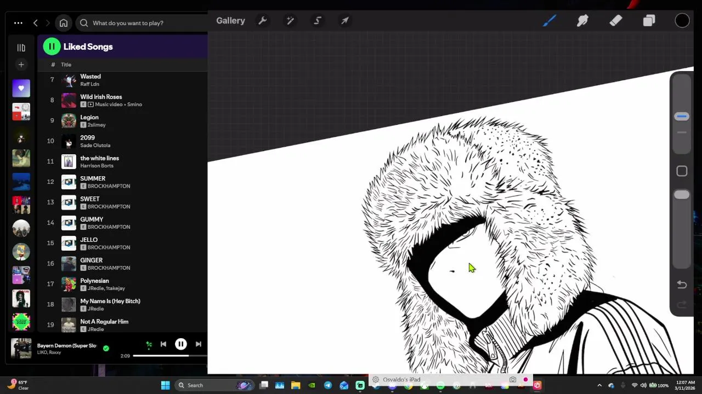
Task: Open the Smino artist link
Action: (134, 105)
